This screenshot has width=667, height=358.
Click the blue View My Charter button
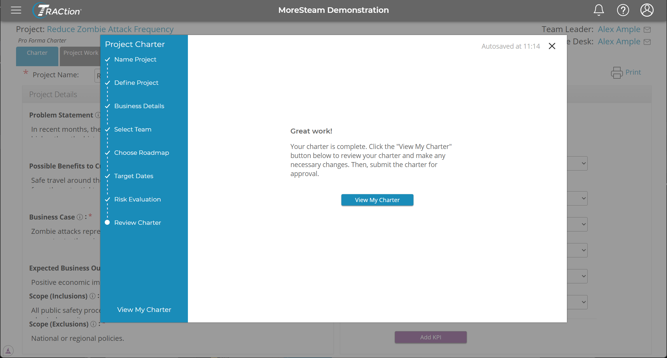[x=377, y=200]
